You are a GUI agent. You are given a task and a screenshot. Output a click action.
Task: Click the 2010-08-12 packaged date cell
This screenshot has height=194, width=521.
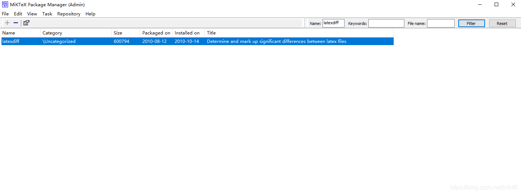(x=154, y=41)
